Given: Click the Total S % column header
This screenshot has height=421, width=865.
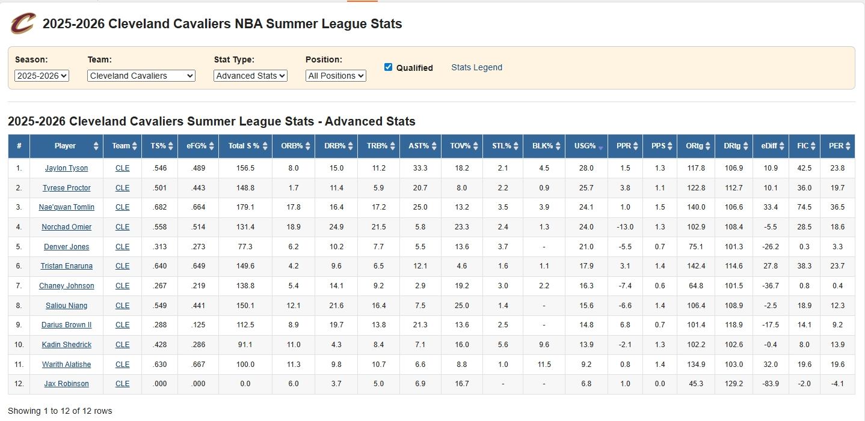Looking at the screenshot, I should [244, 146].
